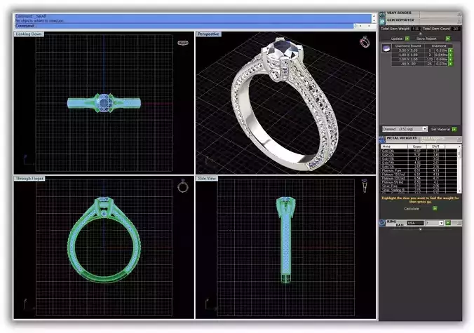Close the Gem Reporter panel via its corner button
The height and width of the screenshot is (333, 474).
pyautogui.click(x=459, y=21)
